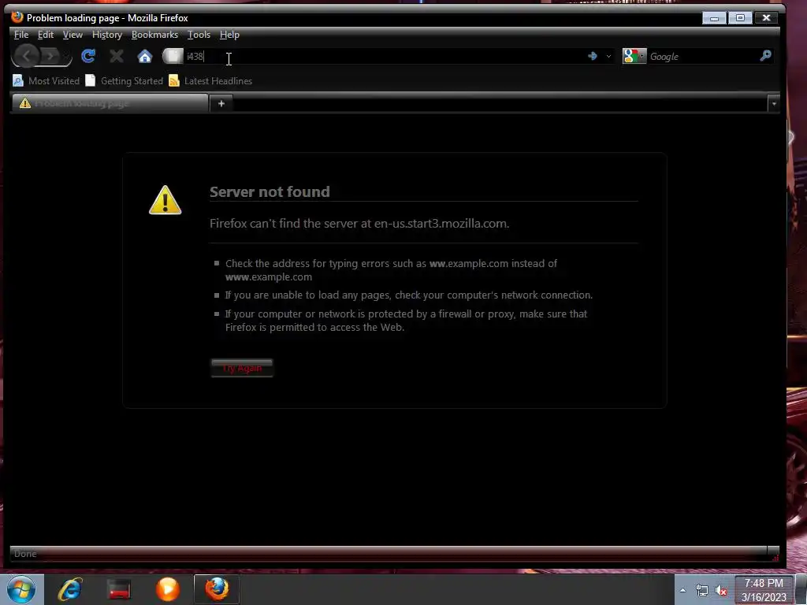Click the site identity icon in the address bar
The image size is (807, 605).
(173, 56)
